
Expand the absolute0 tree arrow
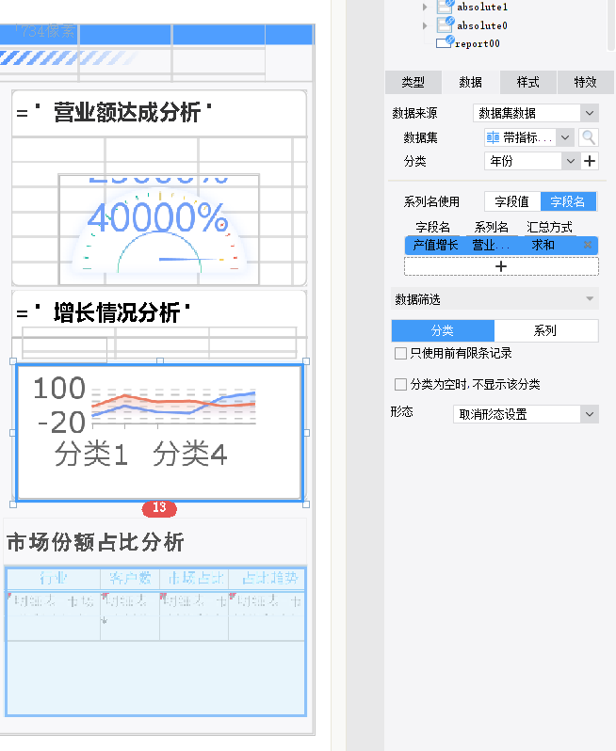tap(425, 25)
